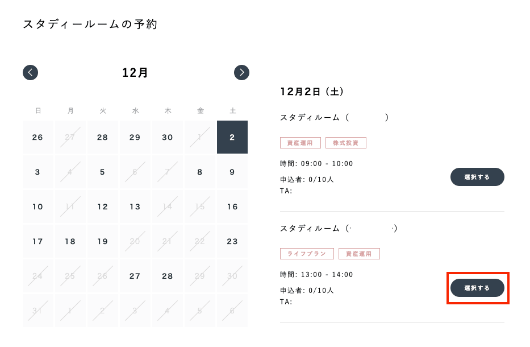Pick December 10 on the calendar

[38, 206]
